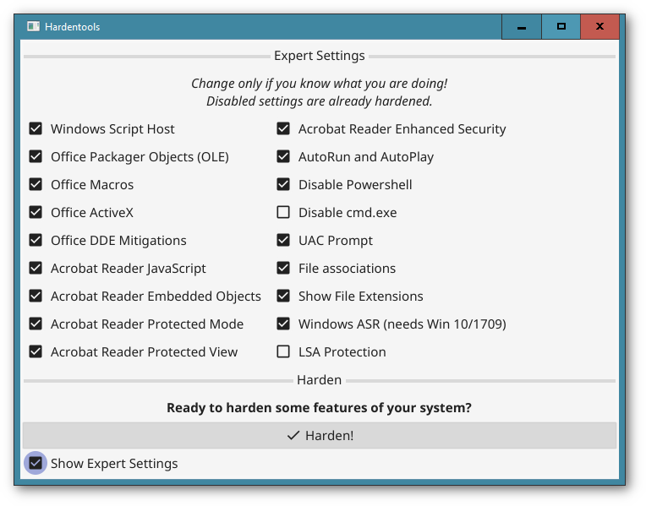Uncheck Acrobat Reader Protected Mode
The image size is (646, 506).
click(36, 324)
